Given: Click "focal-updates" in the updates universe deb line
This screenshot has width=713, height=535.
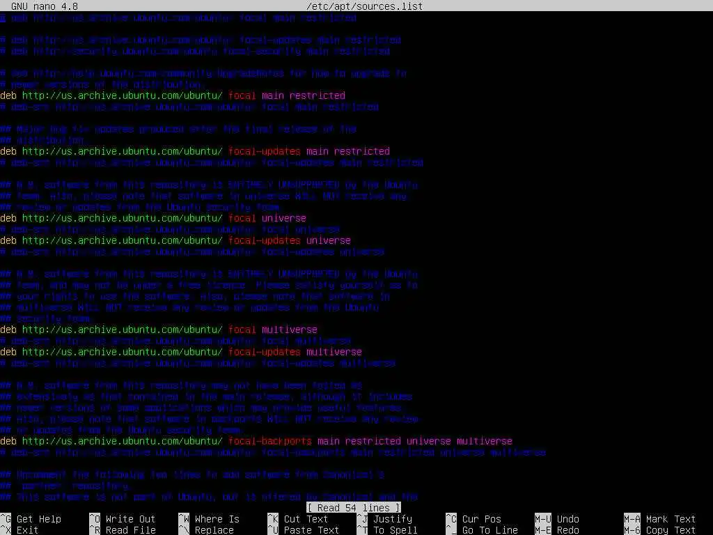Looking at the screenshot, I should coord(264,240).
